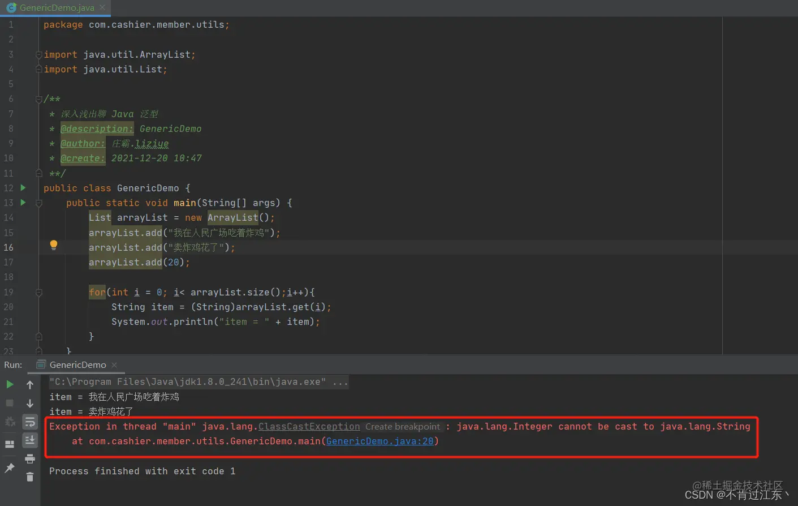Click the print console output icon
The width and height of the screenshot is (798, 506).
[x=30, y=458]
